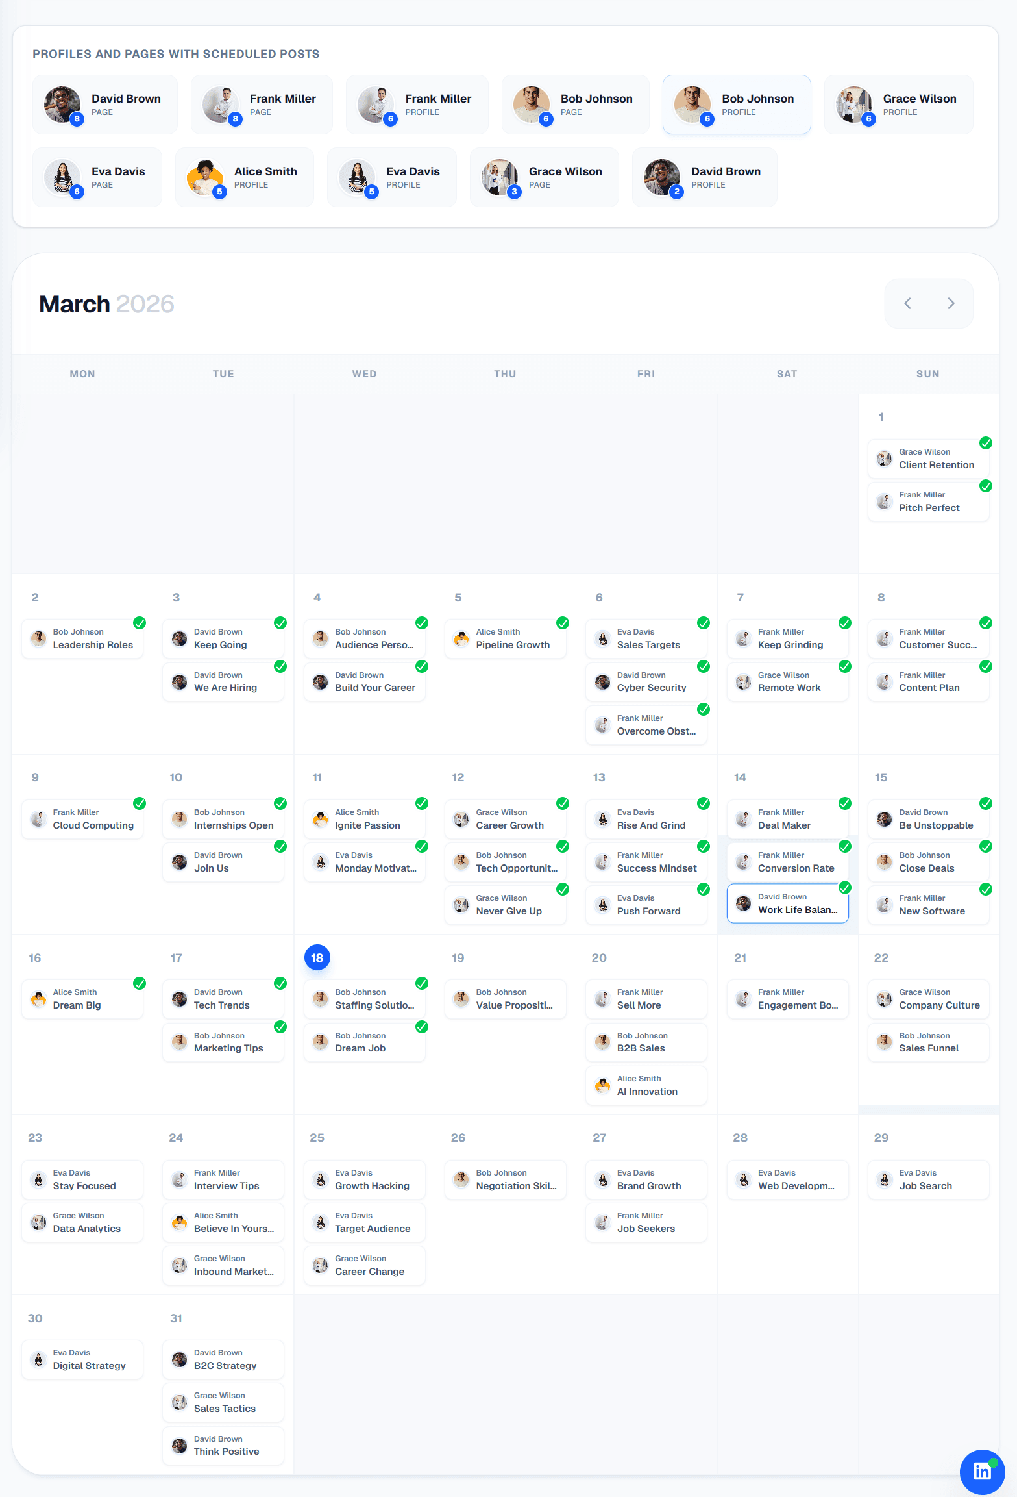Select Alice Smith PROFILE card
Screen dimensions: 1017x1497
click(x=245, y=177)
